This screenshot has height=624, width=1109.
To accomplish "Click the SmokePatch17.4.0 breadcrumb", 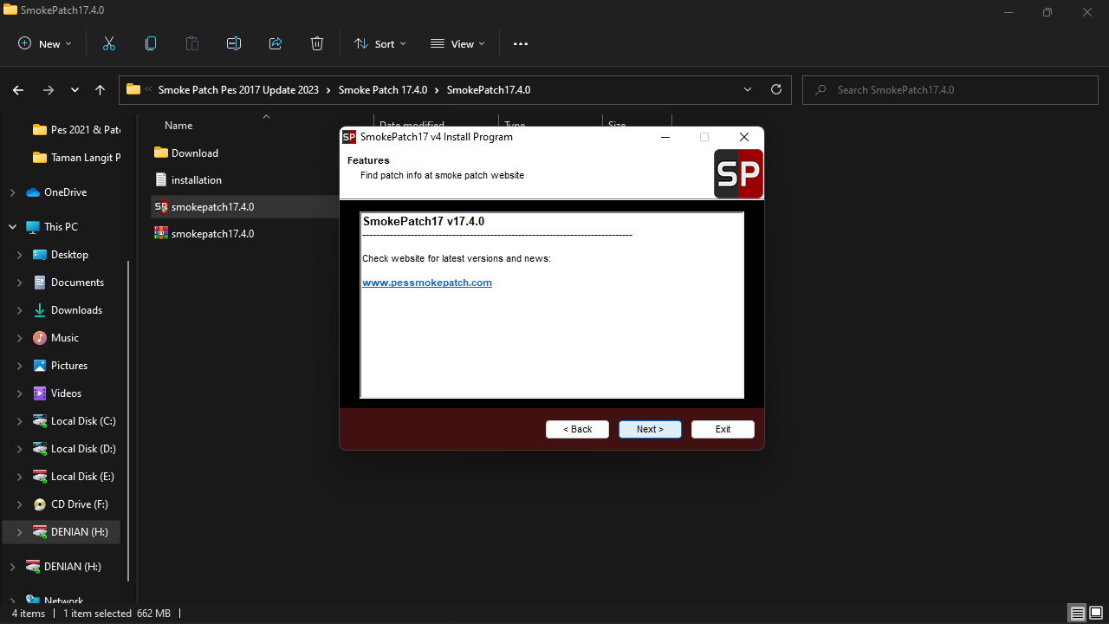I will coord(489,89).
